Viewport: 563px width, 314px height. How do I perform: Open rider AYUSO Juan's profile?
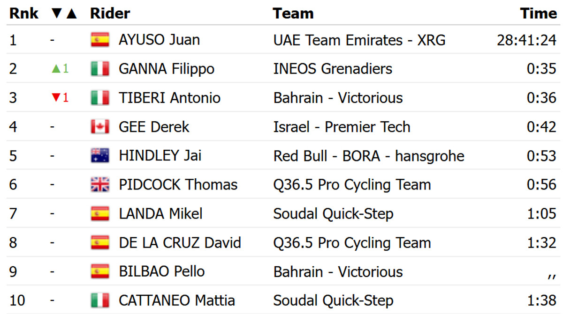coord(160,40)
